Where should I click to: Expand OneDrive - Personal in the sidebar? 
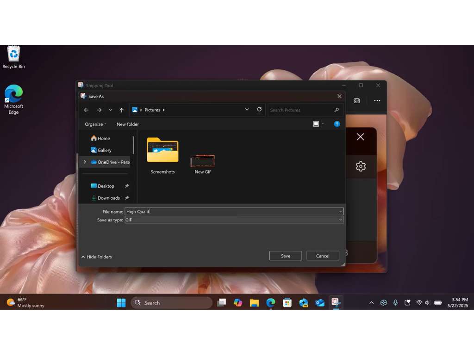point(84,162)
